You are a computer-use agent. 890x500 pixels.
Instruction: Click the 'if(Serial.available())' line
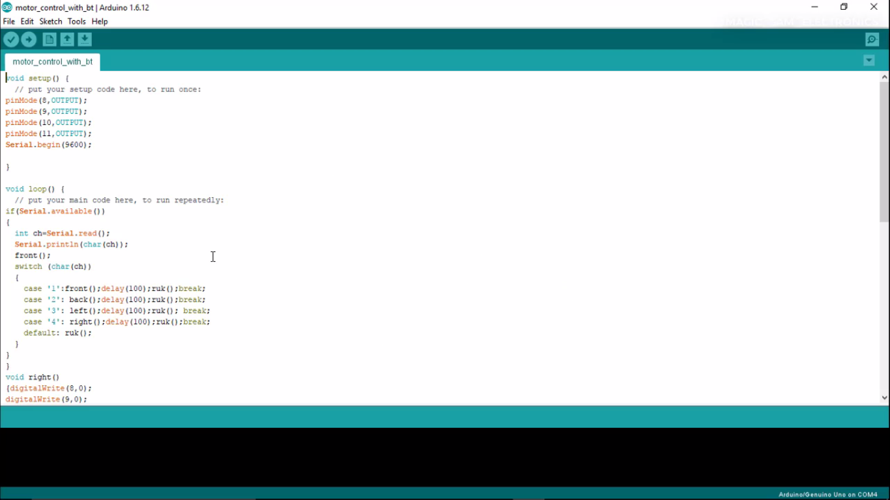[x=55, y=211]
